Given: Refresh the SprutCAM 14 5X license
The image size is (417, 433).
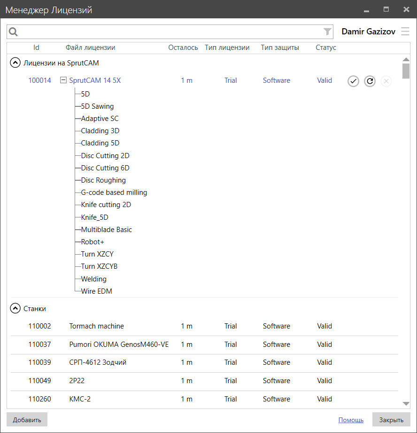Looking at the screenshot, I should [x=370, y=81].
